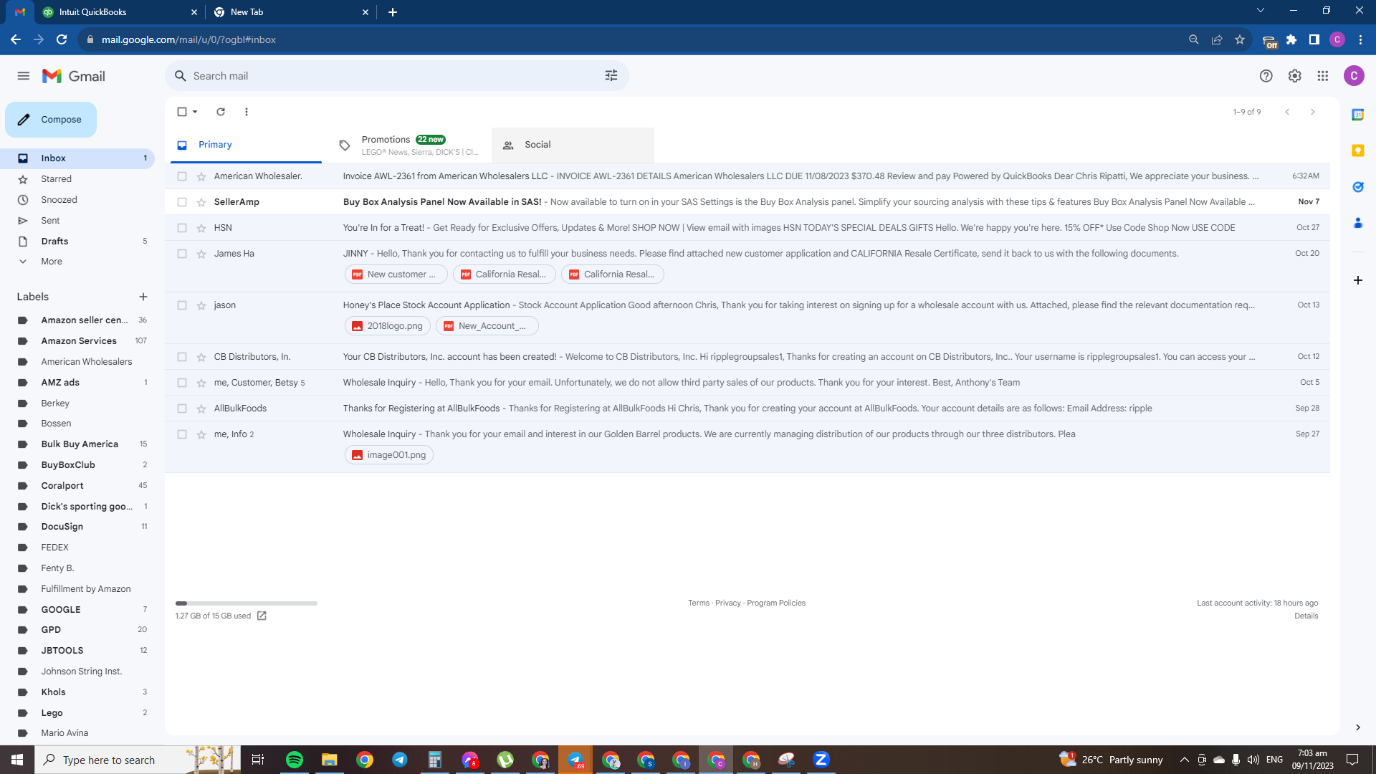Image resolution: width=1376 pixels, height=774 pixels.
Task: Tick the select-all messages checkbox
Action: pyautogui.click(x=182, y=112)
